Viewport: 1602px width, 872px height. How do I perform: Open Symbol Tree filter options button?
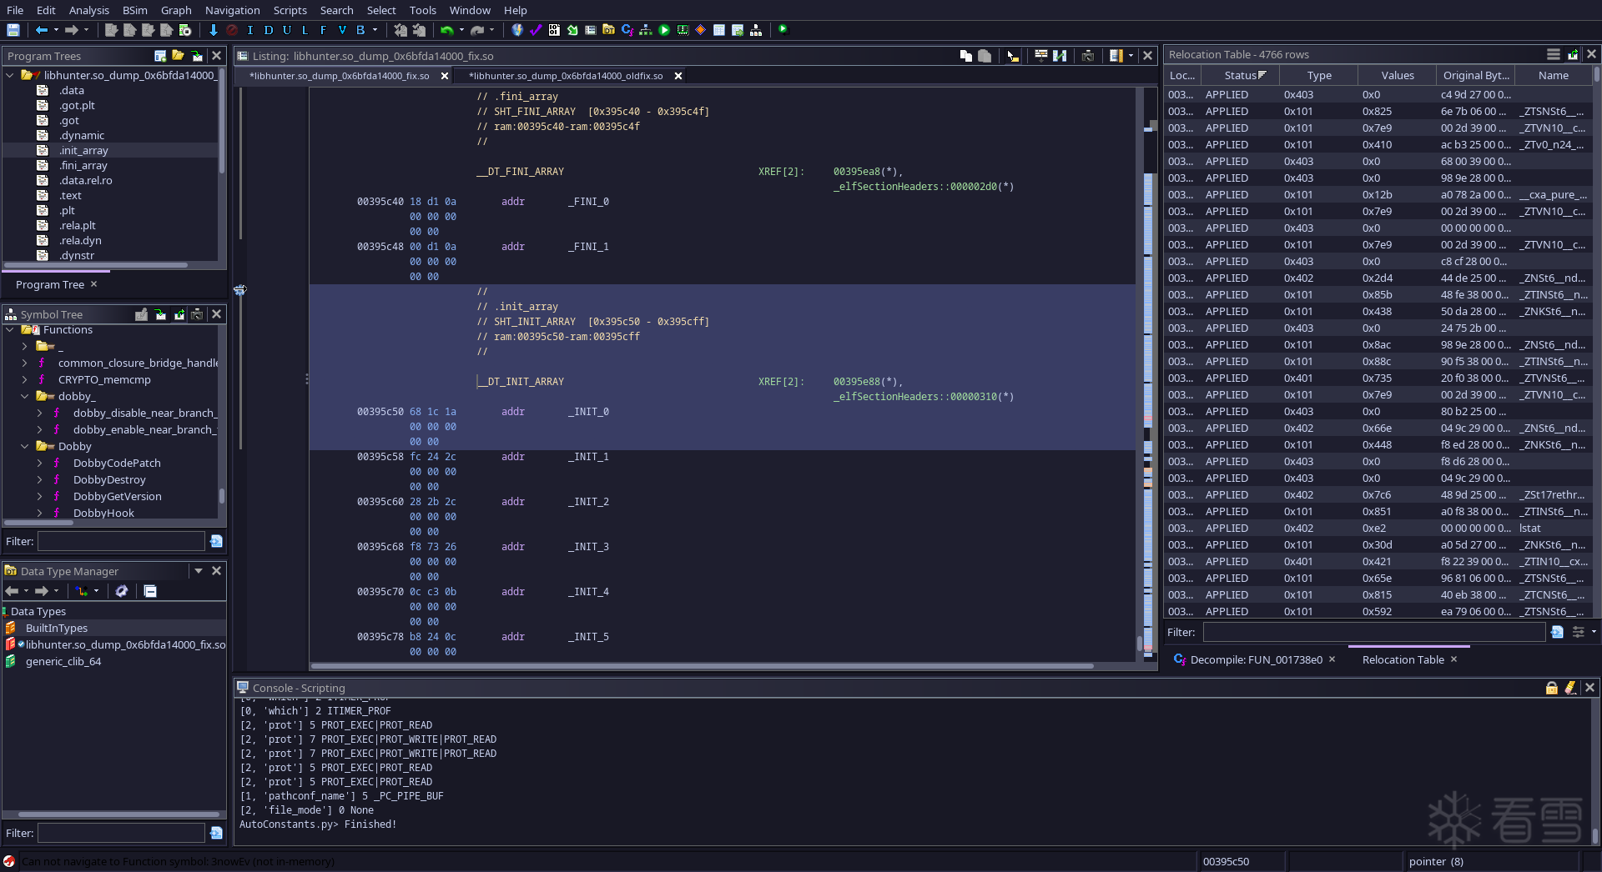pos(216,541)
